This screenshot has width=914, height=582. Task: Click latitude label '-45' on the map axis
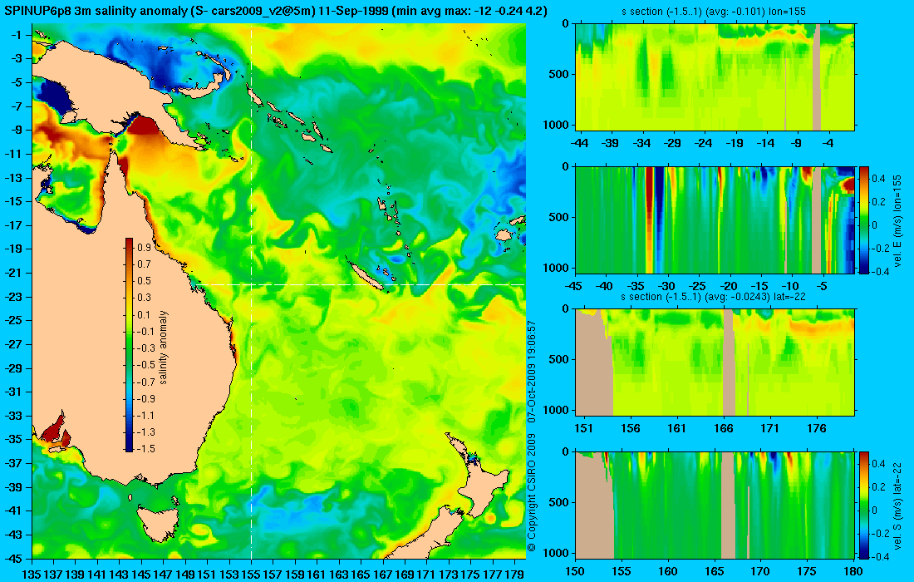[13, 558]
